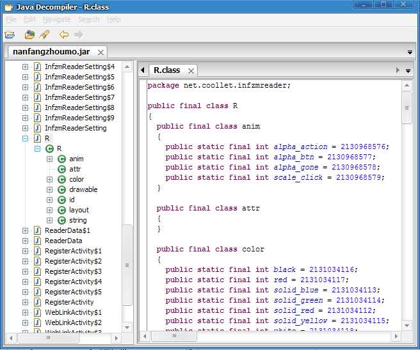Click tree panel scroll down arrow
Viewport: 420px width, 350px height.
pos(127,327)
